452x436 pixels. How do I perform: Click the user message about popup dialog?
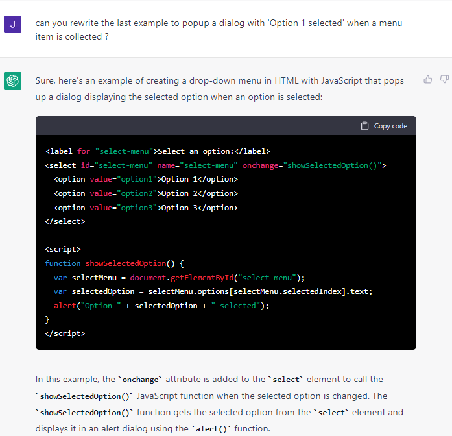(x=219, y=30)
